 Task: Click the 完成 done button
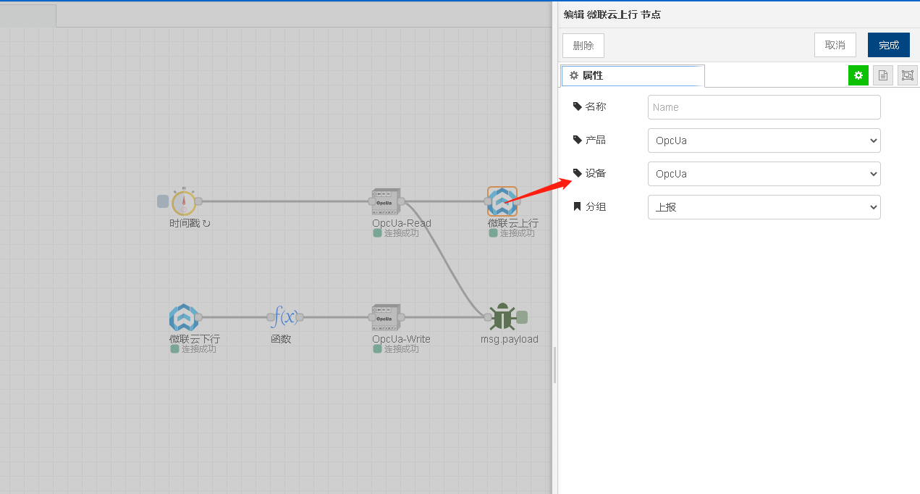(x=889, y=45)
